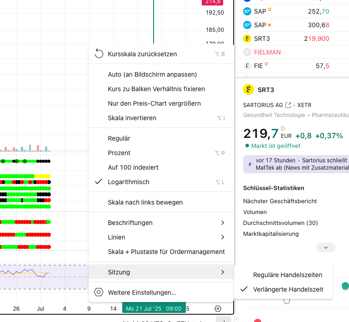The width and height of the screenshot is (349, 322).
Task: Open chart settings hexagon below the price scale
Action: tap(218, 308)
